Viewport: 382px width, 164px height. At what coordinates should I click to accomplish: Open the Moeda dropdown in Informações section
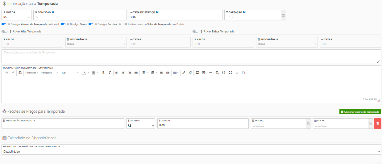(17, 17)
